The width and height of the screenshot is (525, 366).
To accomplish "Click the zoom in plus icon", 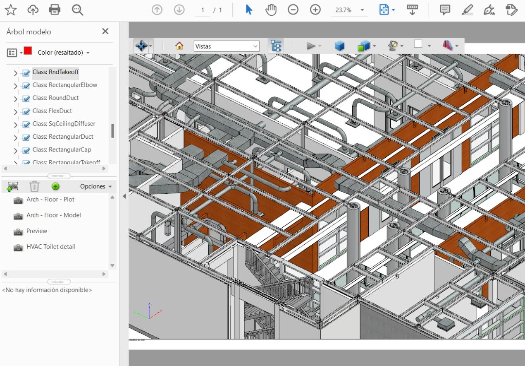I will (315, 10).
